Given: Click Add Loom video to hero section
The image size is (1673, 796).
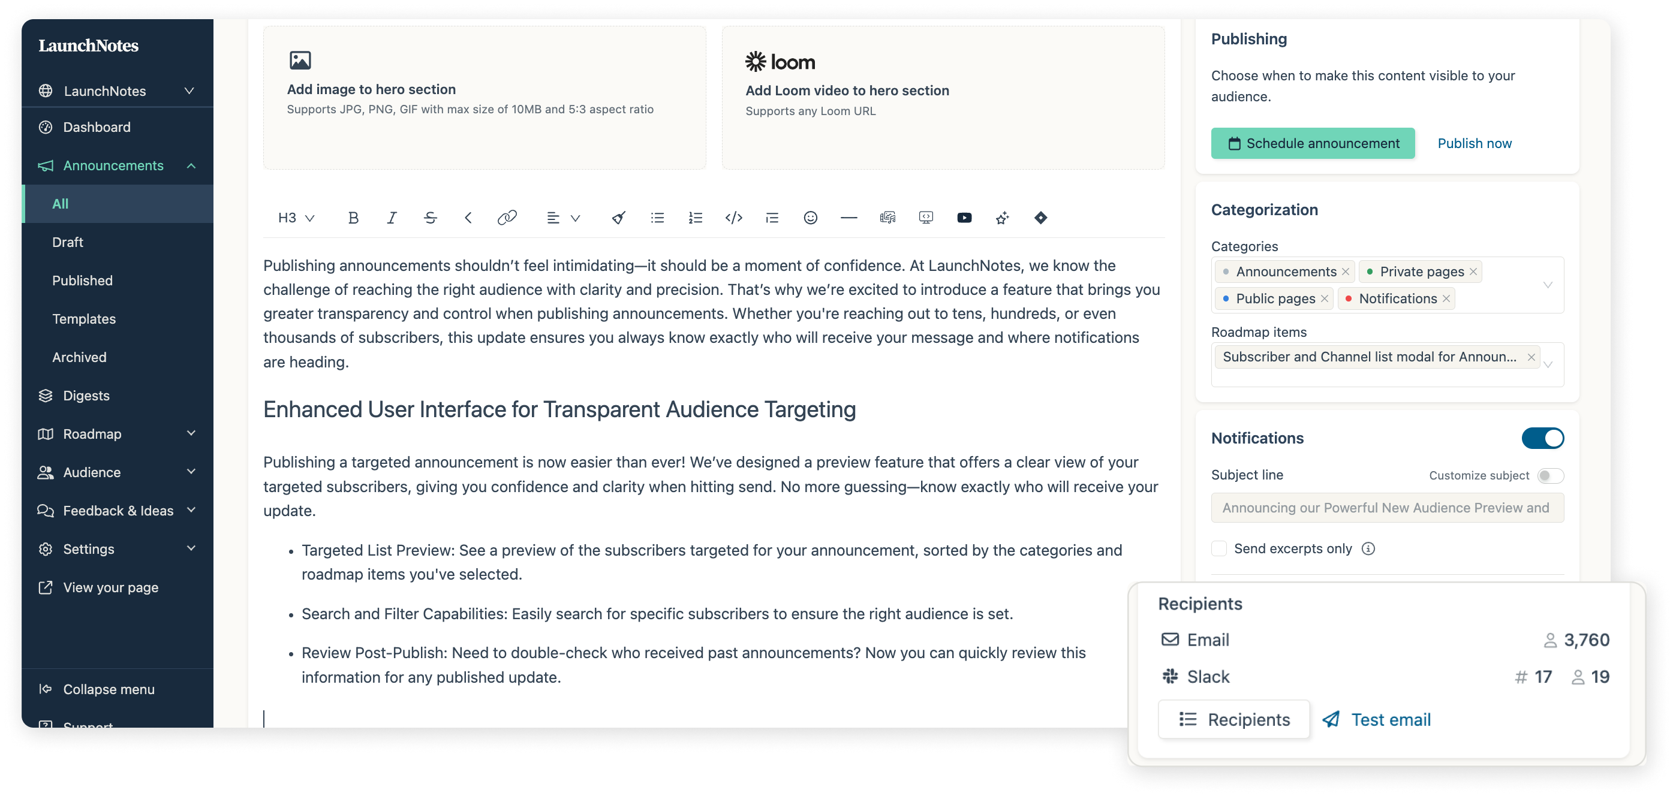Looking at the screenshot, I should 943,98.
